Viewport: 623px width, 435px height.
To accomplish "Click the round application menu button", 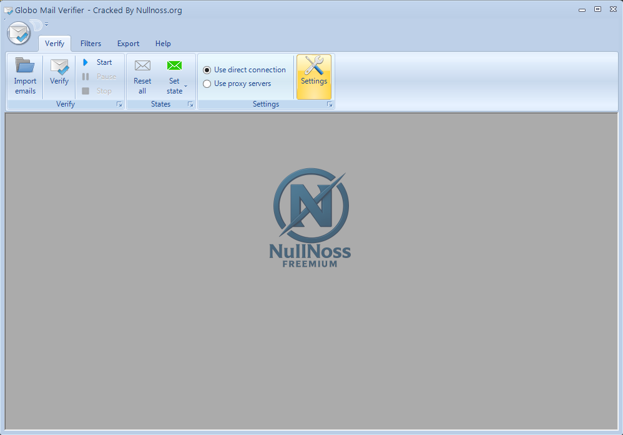I will 19,33.
